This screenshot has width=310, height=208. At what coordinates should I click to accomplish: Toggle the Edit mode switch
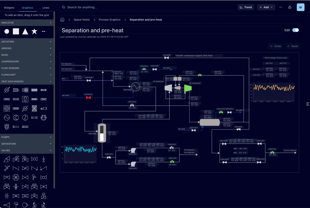295,30
